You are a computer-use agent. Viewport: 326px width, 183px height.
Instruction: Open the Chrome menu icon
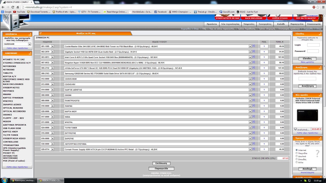[323, 7]
